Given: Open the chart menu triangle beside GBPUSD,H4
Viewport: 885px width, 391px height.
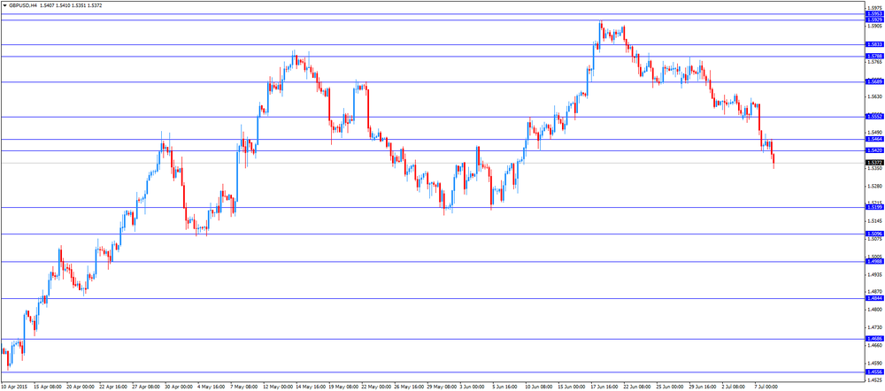Looking at the screenshot, I should point(5,4).
